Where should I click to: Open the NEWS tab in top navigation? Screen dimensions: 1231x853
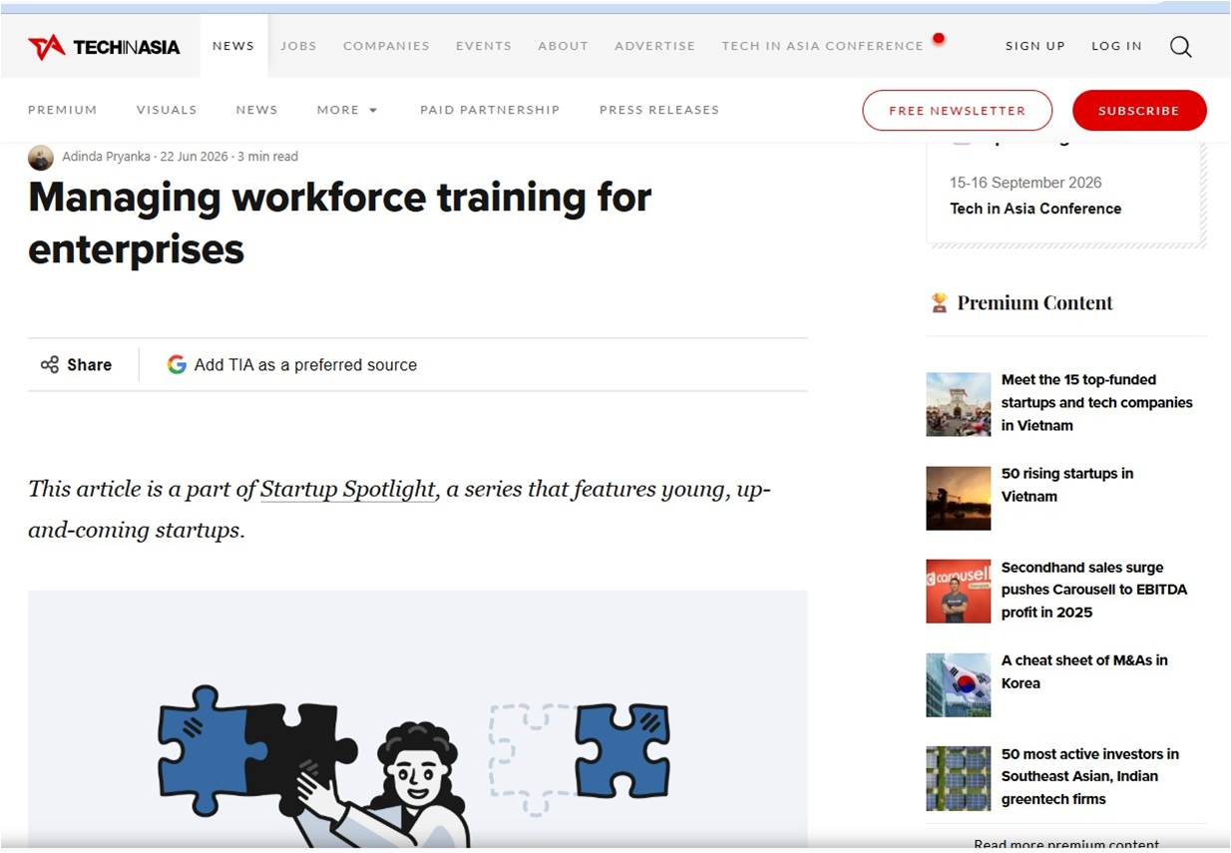click(233, 46)
